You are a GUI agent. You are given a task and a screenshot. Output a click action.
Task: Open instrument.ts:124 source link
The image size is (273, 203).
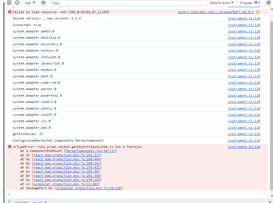click(x=244, y=18)
